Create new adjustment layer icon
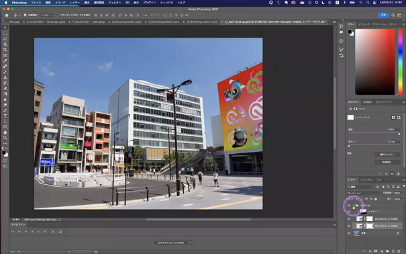 pos(382,251)
